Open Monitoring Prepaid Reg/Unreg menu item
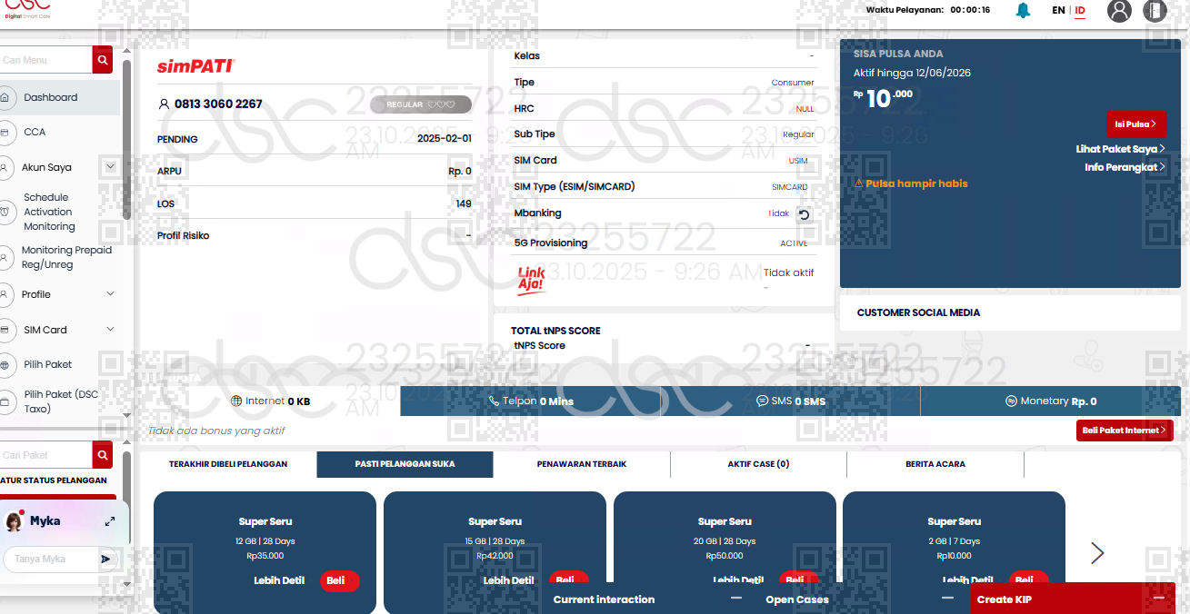 pyautogui.click(x=66, y=257)
